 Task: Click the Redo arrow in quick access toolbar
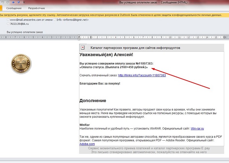[8, 2]
